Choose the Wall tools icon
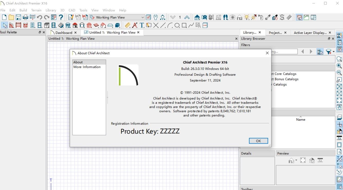The height and width of the screenshot is (190, 343). [x=11, y=25]
